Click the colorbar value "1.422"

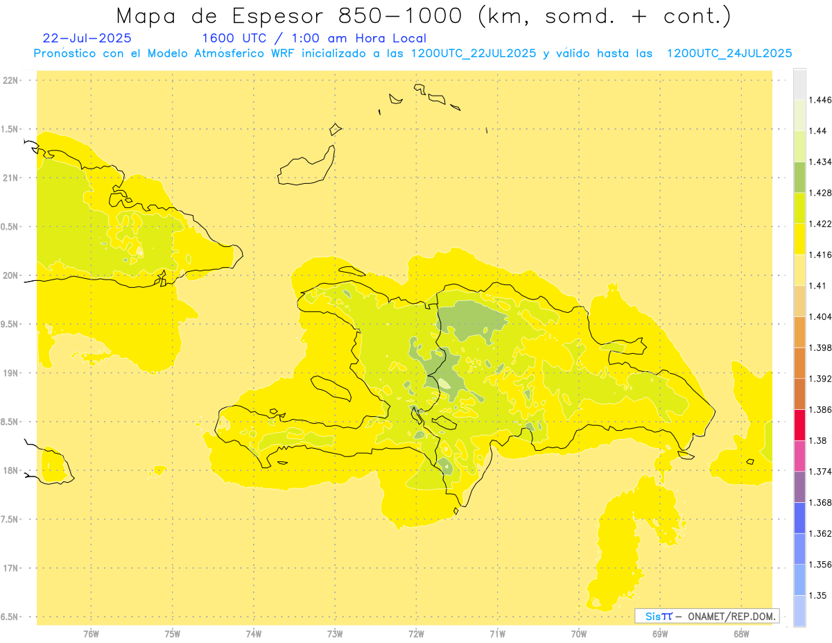pos(821,224)
